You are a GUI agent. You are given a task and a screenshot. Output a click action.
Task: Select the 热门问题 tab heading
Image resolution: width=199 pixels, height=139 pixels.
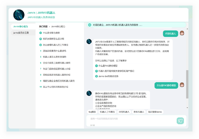[43, 26]
